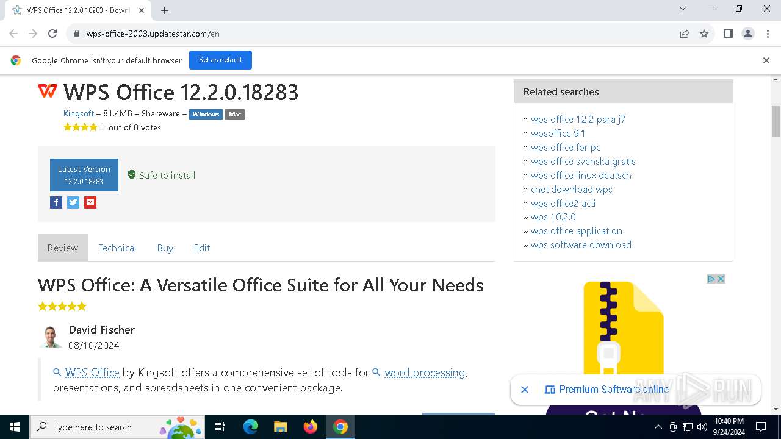Open File Explorer from taskbar

(281, 427)
